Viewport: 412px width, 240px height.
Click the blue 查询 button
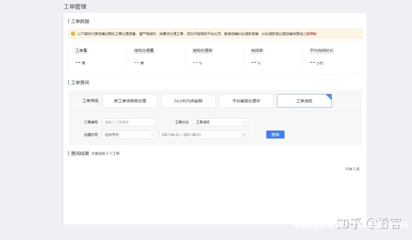click(275, 135)
